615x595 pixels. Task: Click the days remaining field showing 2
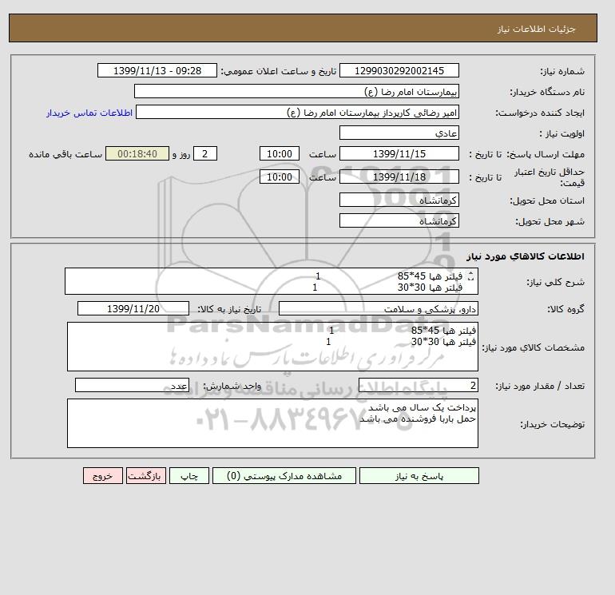click(x=204, y=154)
